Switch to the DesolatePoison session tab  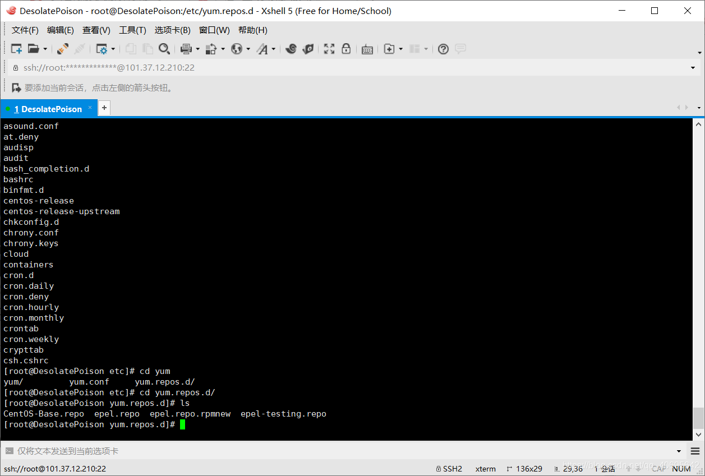tap(48, 108)
